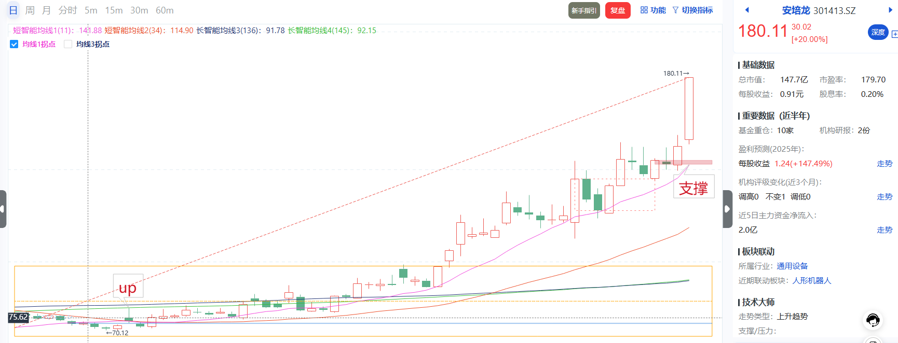Click the 支撑 annotation label
Viewport: 898px width, 343px height.
[x=693, y=188]
